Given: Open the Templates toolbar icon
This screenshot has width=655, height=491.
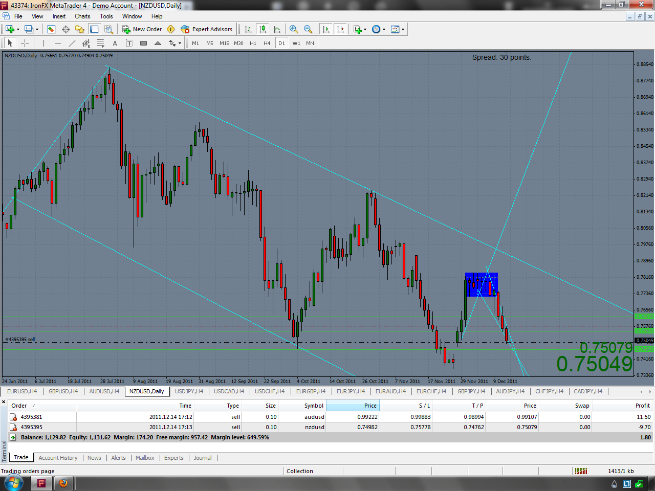Looking at the screenshot, I should [x=395, y=29].
